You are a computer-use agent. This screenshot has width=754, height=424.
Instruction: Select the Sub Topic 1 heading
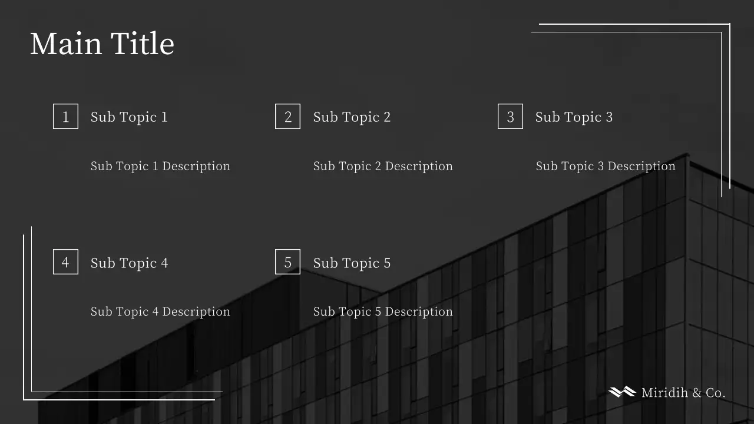click(x=129, y=117)
